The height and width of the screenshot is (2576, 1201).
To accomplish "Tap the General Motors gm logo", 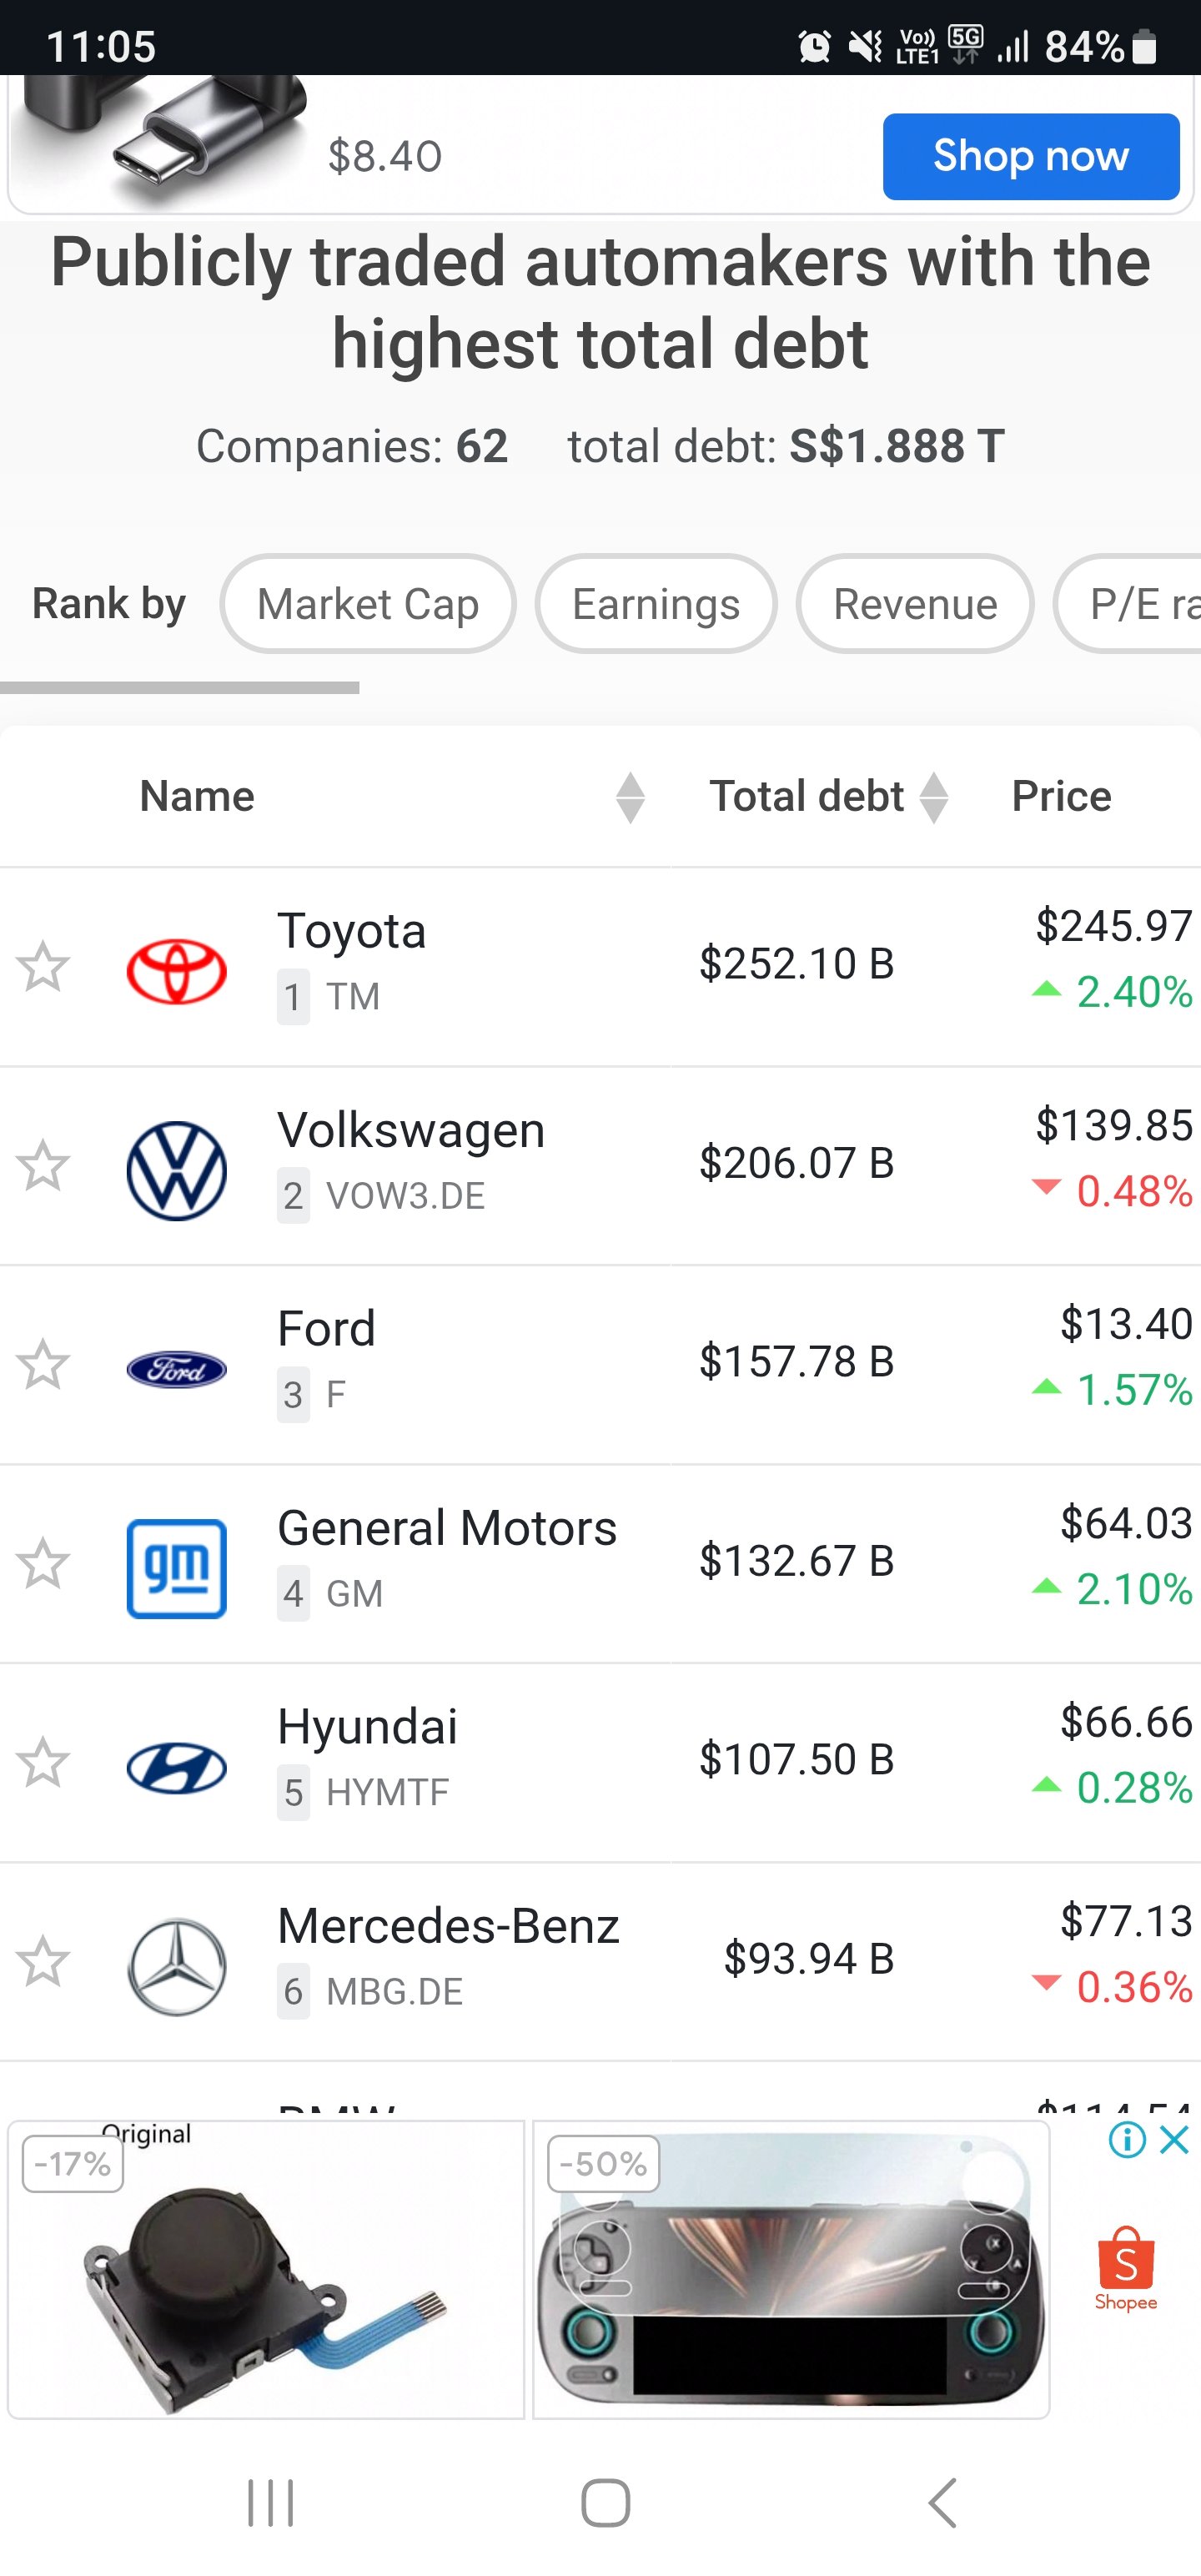I will click(x=177, y=1568).
